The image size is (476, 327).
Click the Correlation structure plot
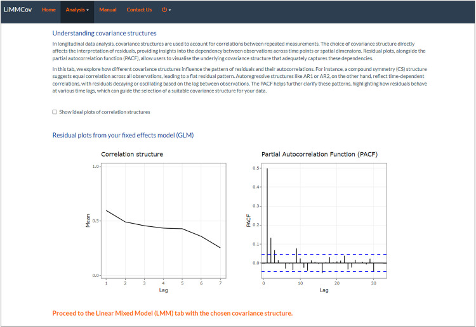point(163,221)
